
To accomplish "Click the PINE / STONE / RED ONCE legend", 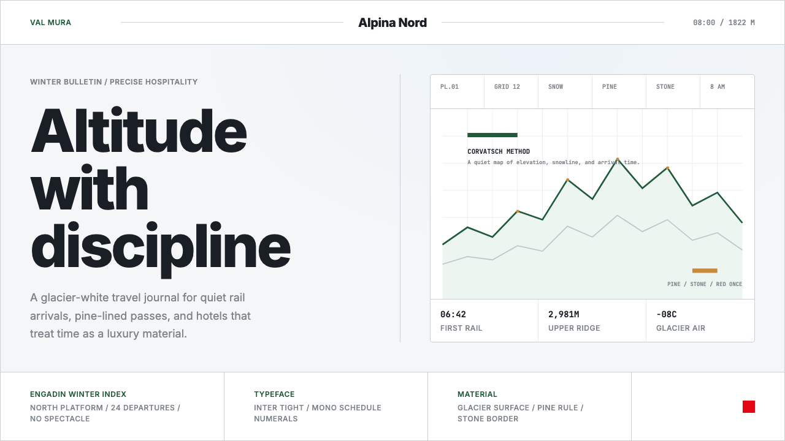I will tap(705, 284).
